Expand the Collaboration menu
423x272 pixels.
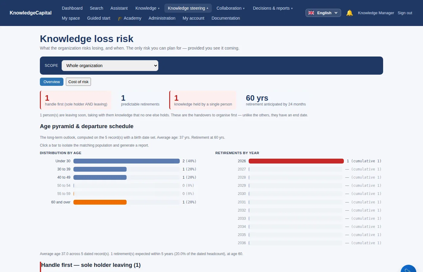(x=231, y=8)
